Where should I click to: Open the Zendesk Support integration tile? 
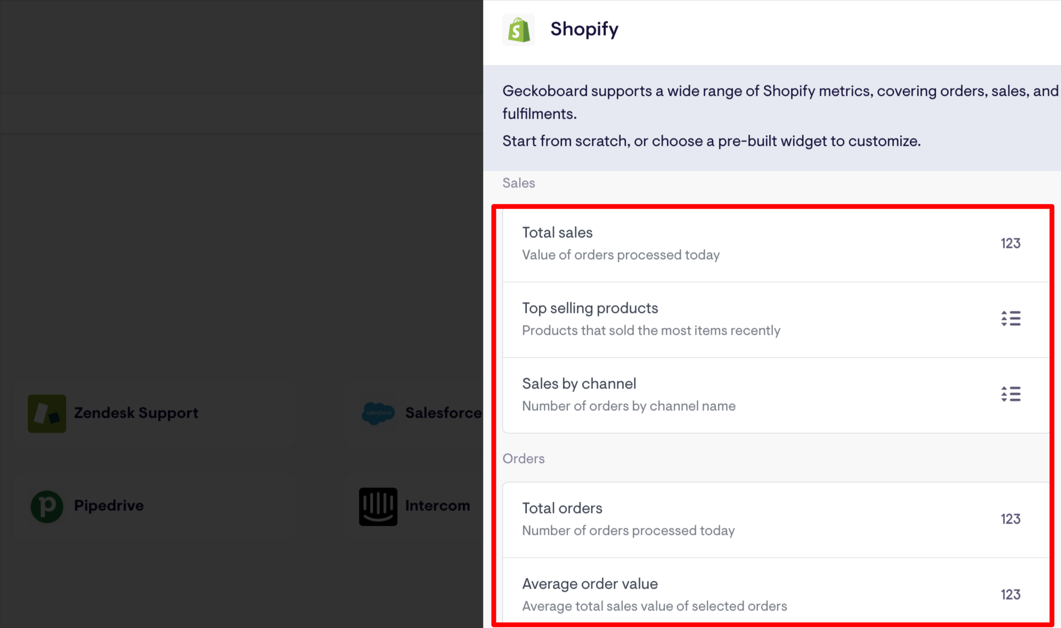pos(153,413)
